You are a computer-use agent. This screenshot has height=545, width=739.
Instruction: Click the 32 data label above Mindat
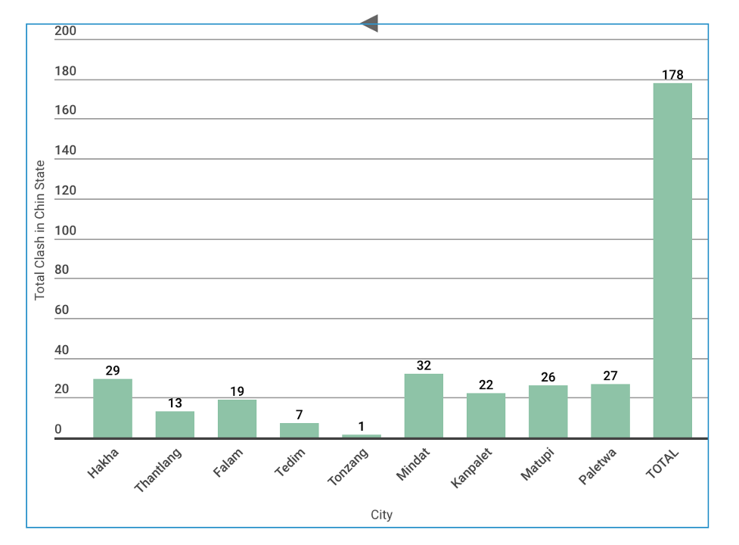point(424,366)
